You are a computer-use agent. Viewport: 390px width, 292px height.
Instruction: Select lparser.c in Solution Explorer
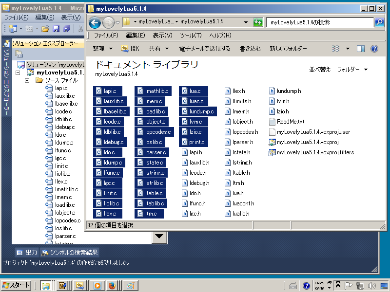click(x=60, y=236)
